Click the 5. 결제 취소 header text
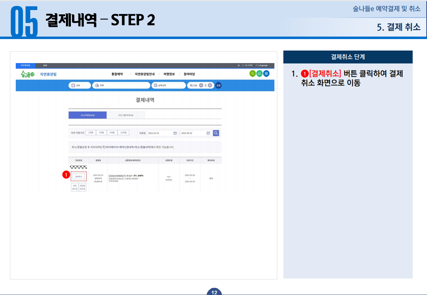 coord(399,27)
